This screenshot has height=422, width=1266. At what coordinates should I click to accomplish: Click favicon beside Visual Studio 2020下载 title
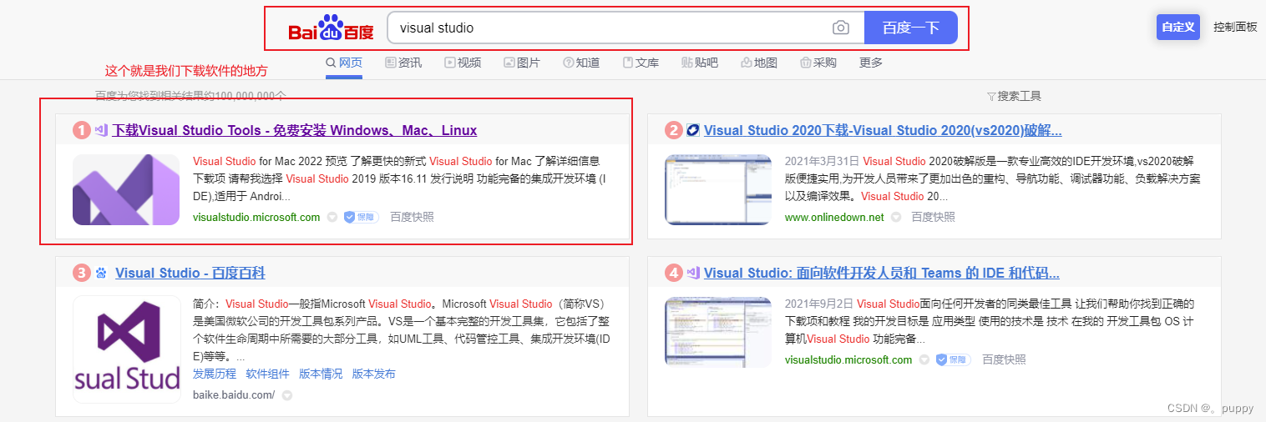pyautogui.click(x=693, y=130)
